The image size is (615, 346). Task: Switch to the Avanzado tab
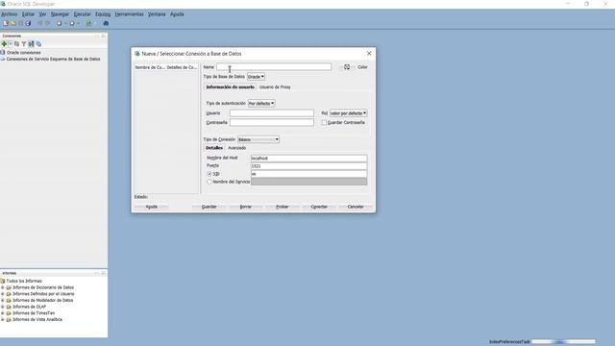tap(237, 148)
